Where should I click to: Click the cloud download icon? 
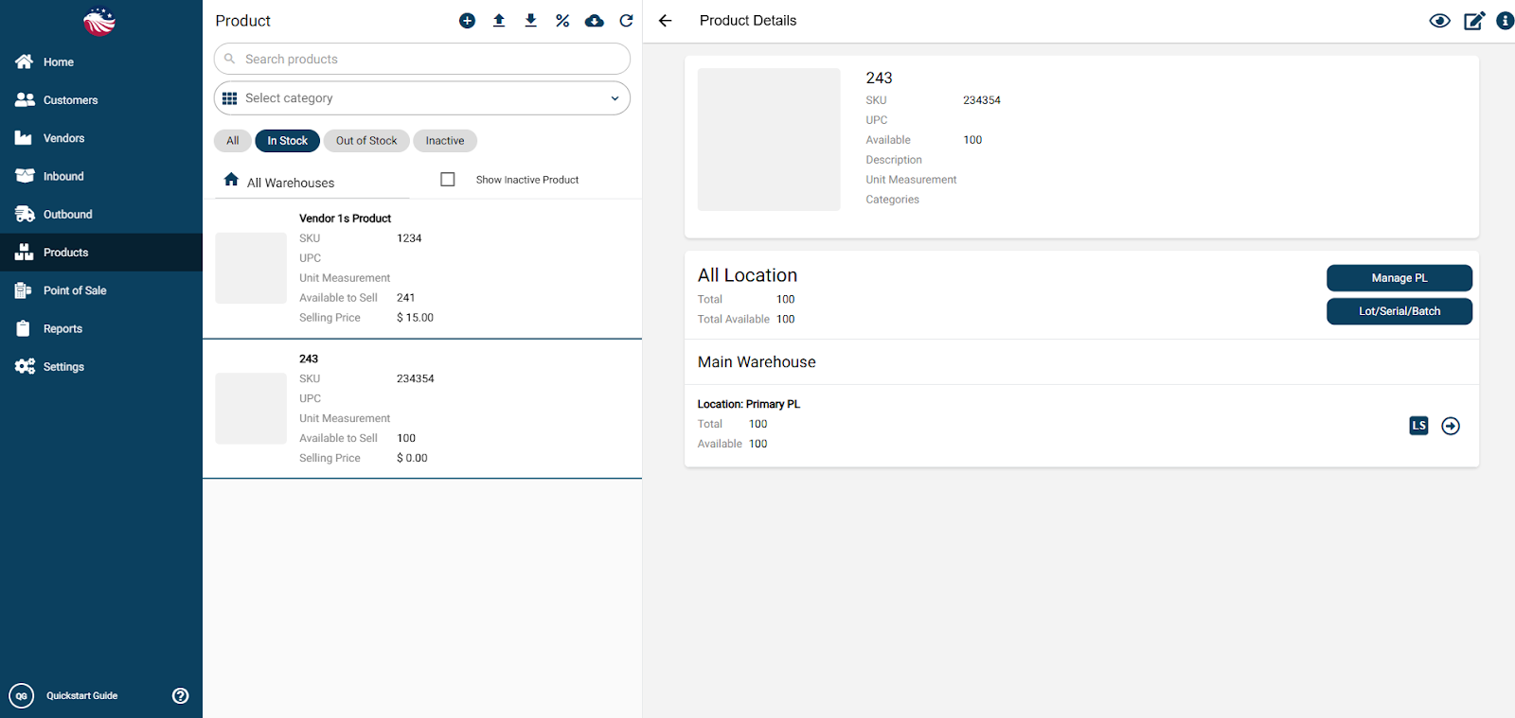pos(595,21)
